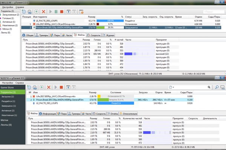Click small magnifier search button in µTorrent 3.5 search box
Image resolution: width=226 pixels, height=150 pixels.
click(209, 87)
